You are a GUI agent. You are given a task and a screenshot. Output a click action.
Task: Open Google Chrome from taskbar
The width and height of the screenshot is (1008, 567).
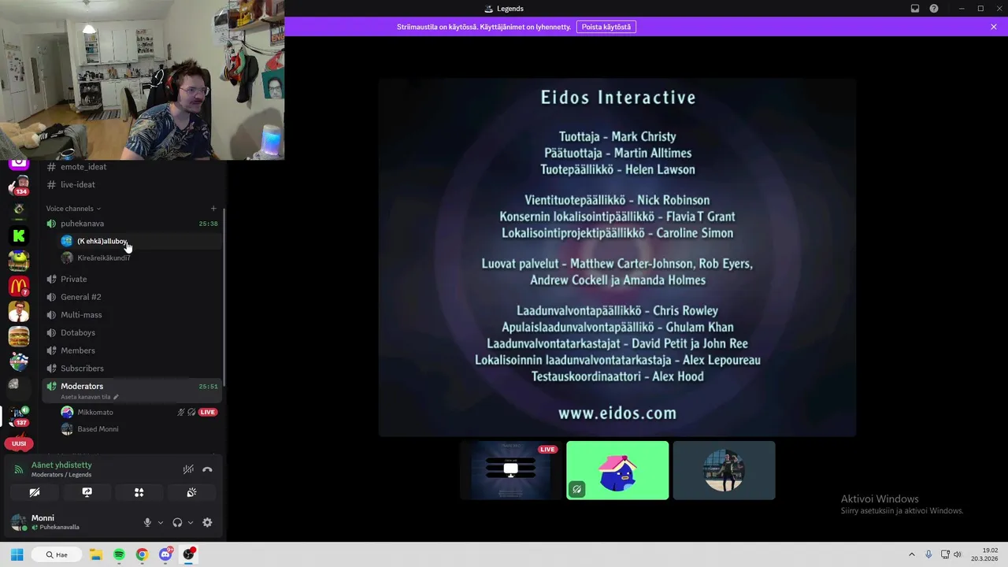[x=142, y=554]
